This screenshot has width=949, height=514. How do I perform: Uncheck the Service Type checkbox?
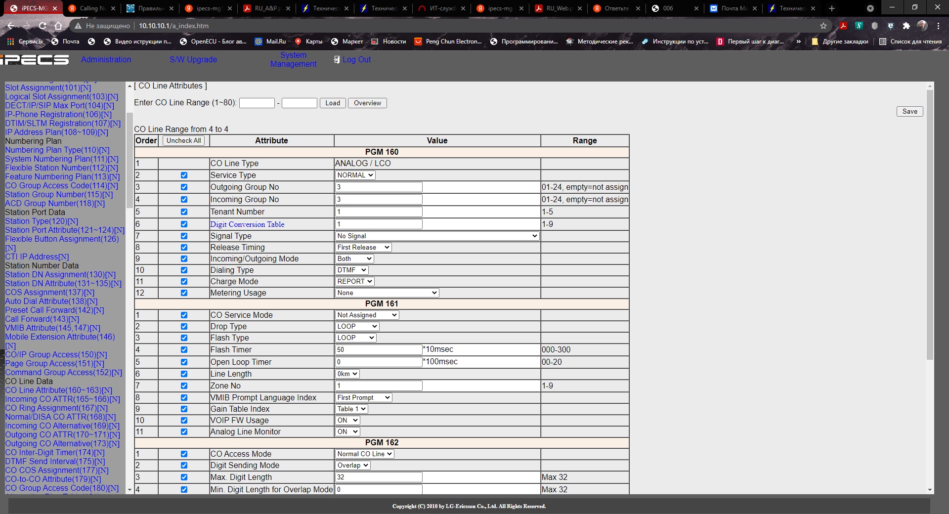pos(184,175)
